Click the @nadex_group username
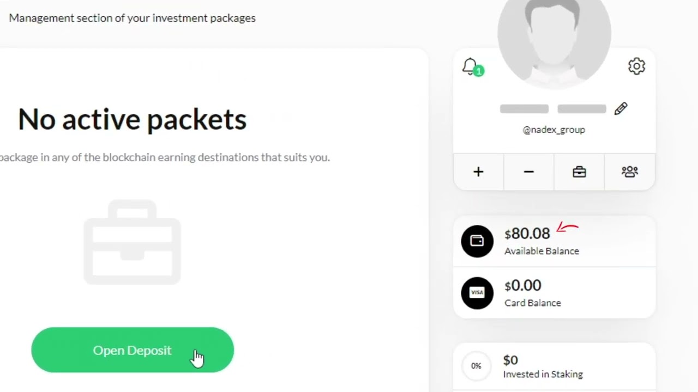 click(553, 130)
